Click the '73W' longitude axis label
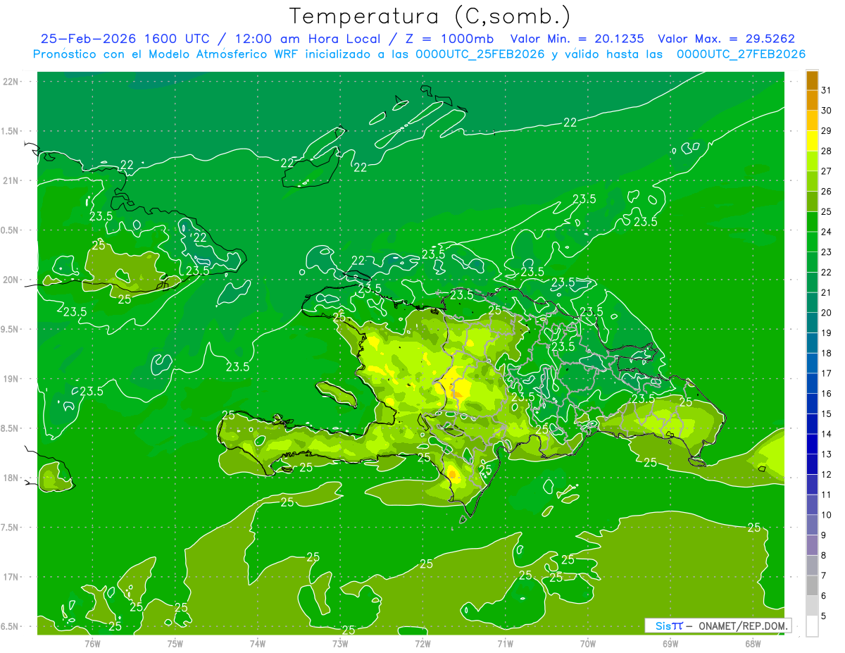The image size is (845, 653). click(x=340, y=644)
